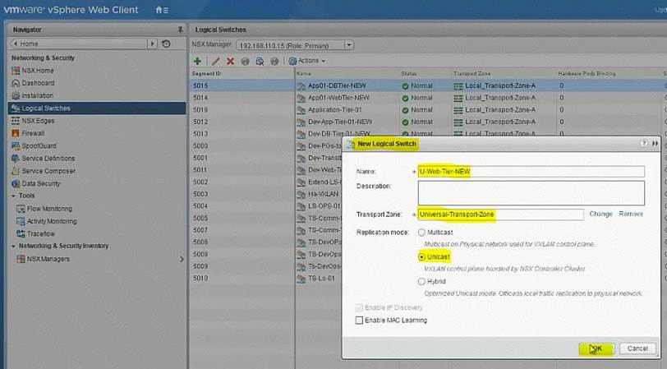
Task: Click the pencil Edit icon in toolbar
Action: click(215, 61)
